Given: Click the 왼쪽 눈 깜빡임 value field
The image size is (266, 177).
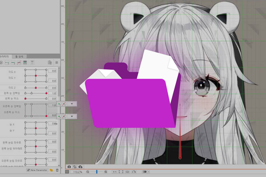Looking at the screenshot, I should pos(52,93).
